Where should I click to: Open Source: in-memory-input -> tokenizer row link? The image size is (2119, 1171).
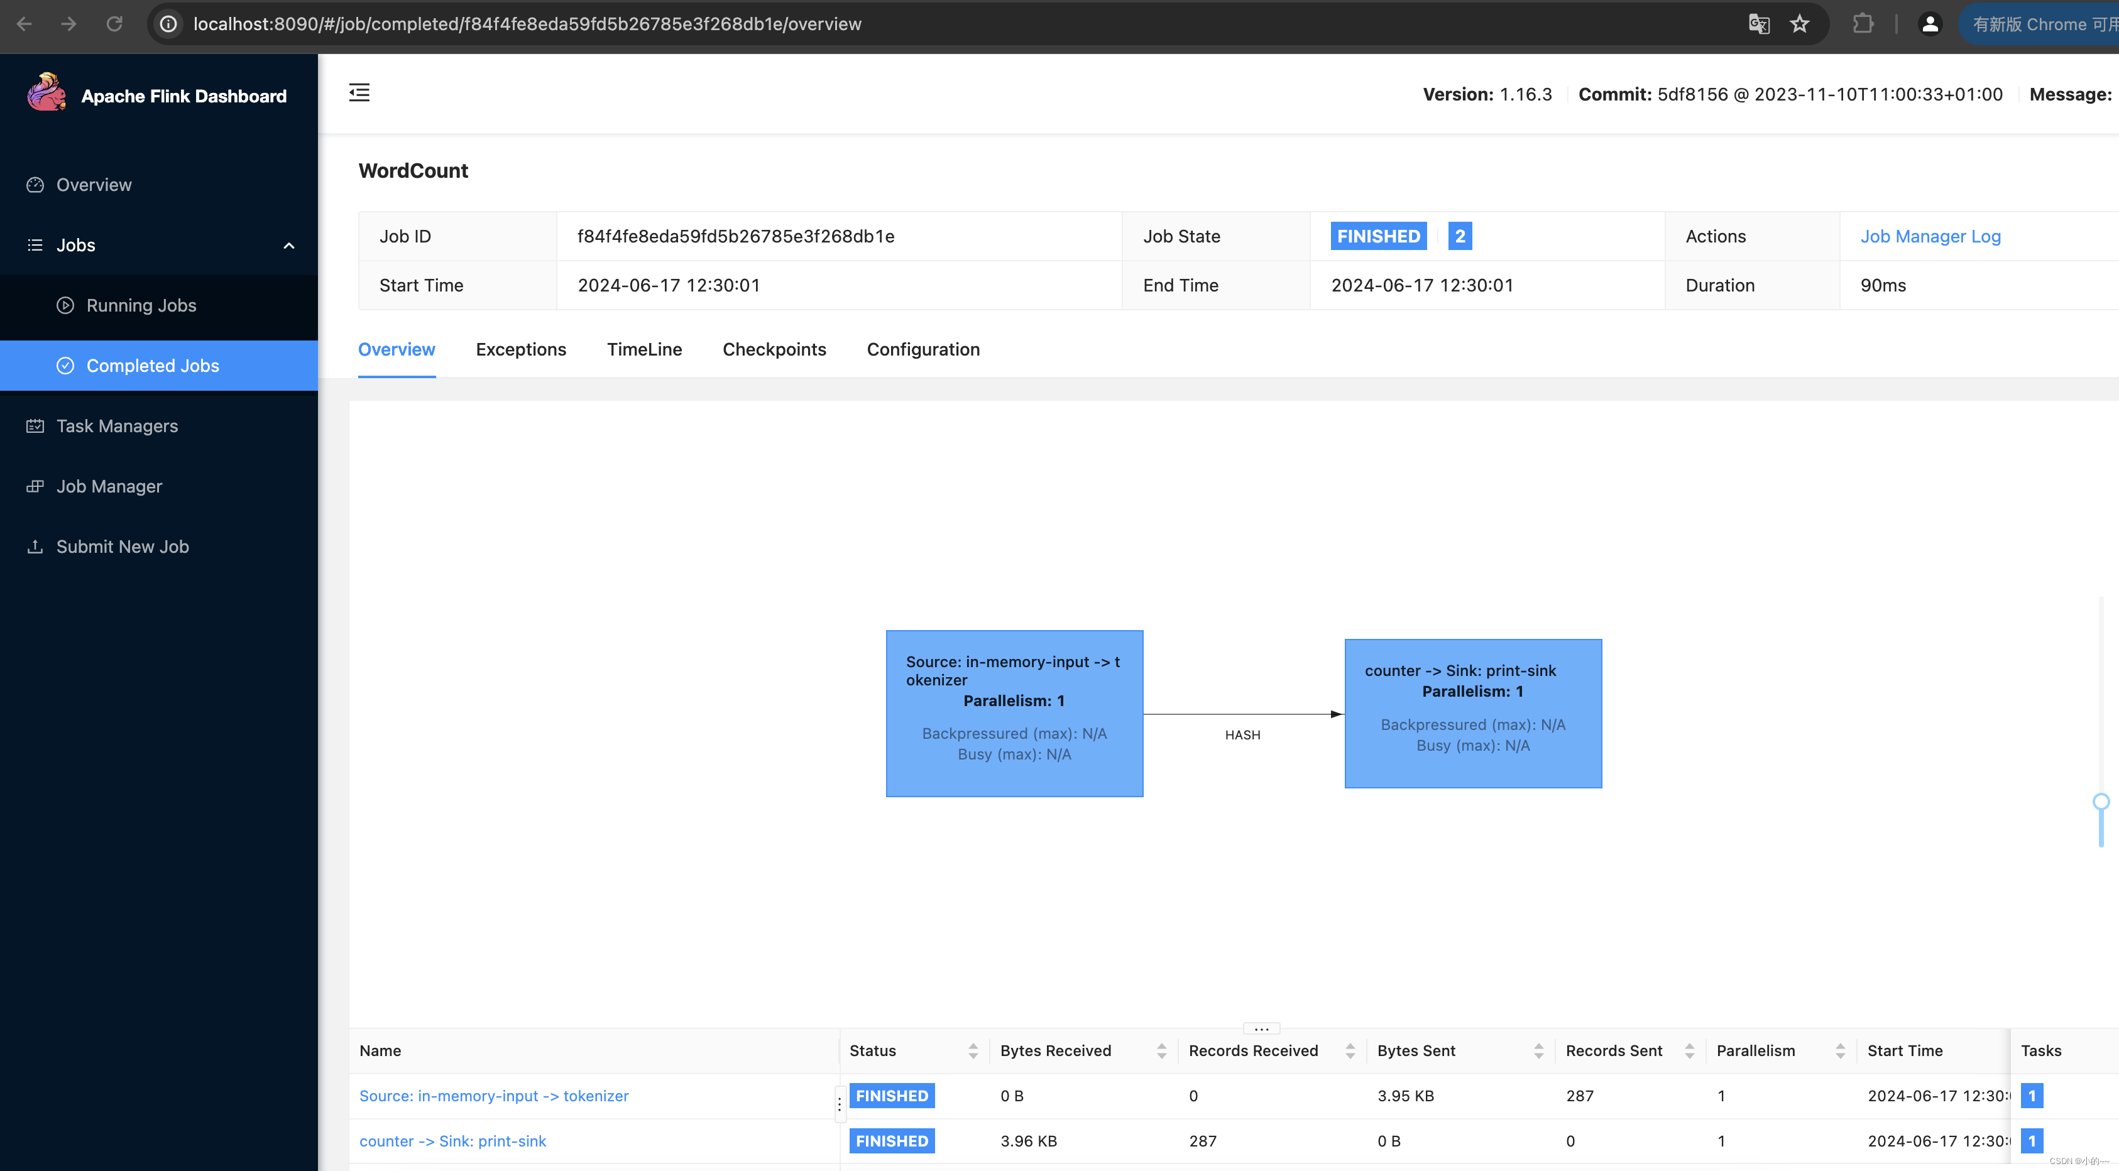[493, 1096]
